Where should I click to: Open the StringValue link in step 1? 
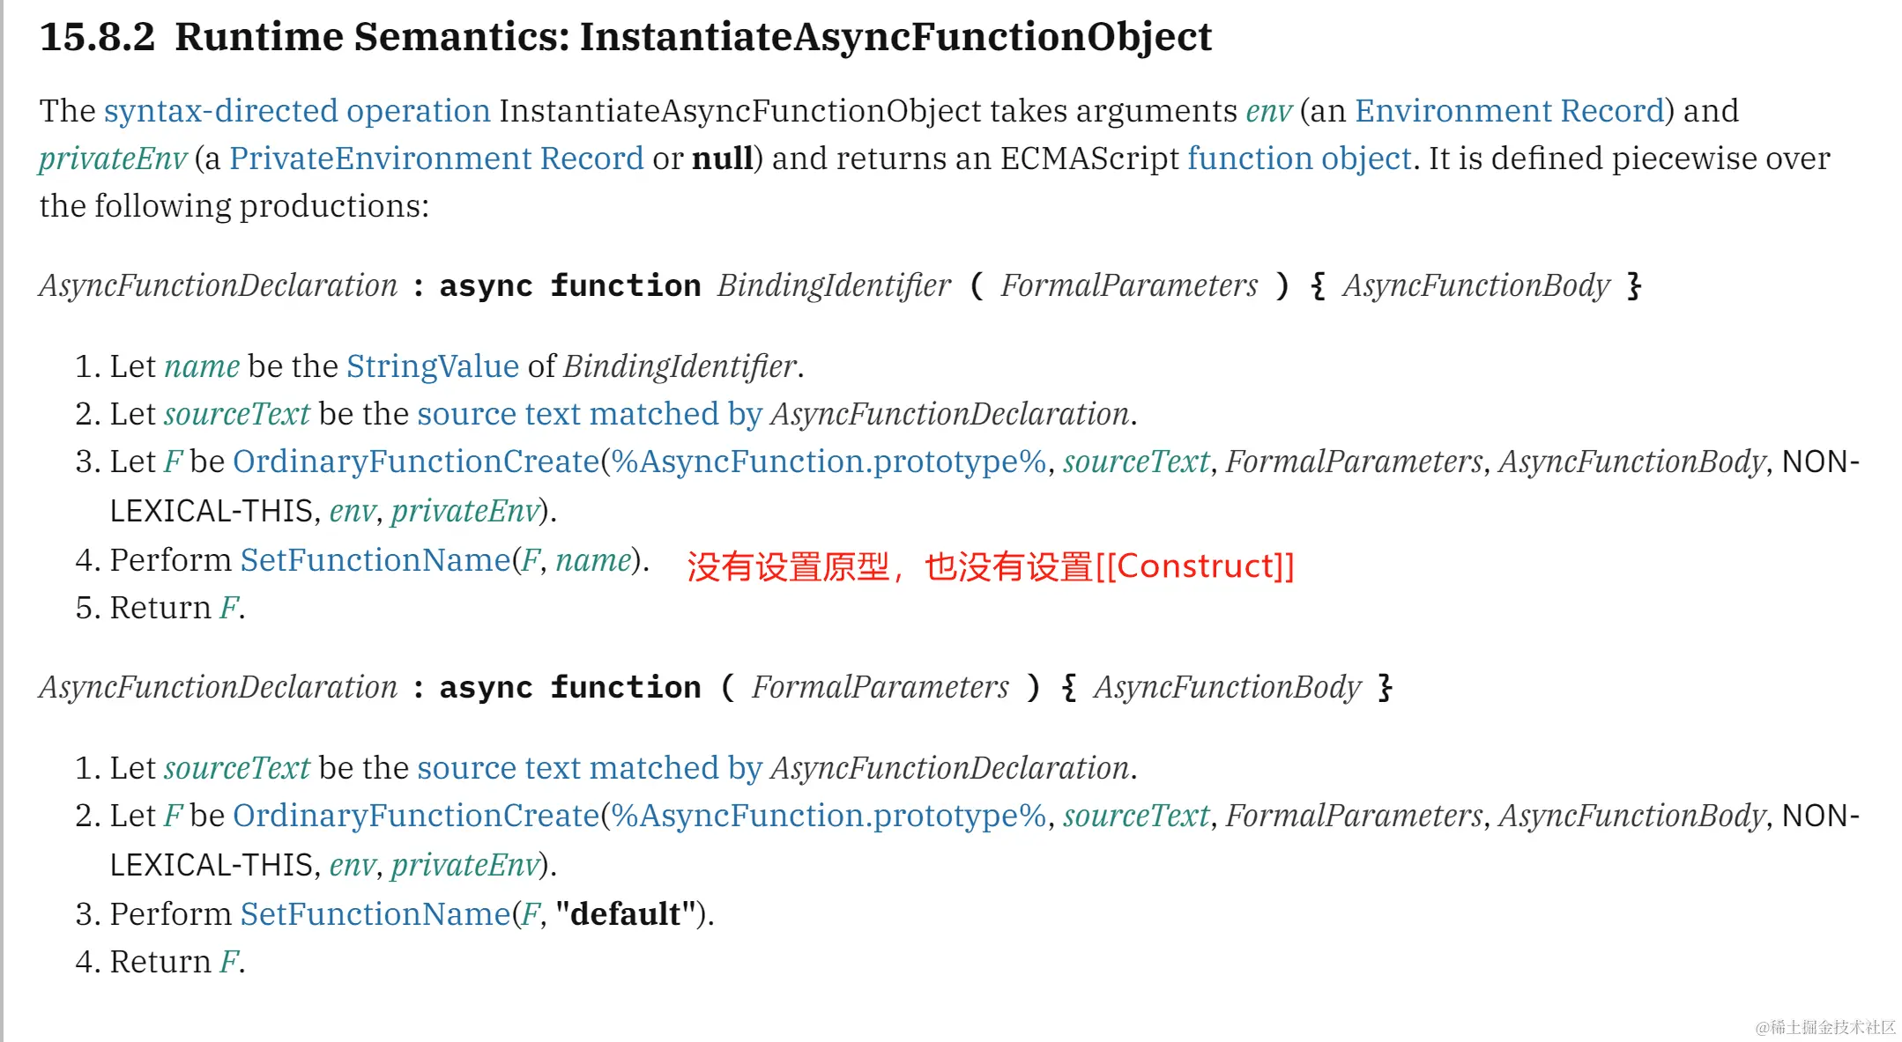tap(433, 366)
